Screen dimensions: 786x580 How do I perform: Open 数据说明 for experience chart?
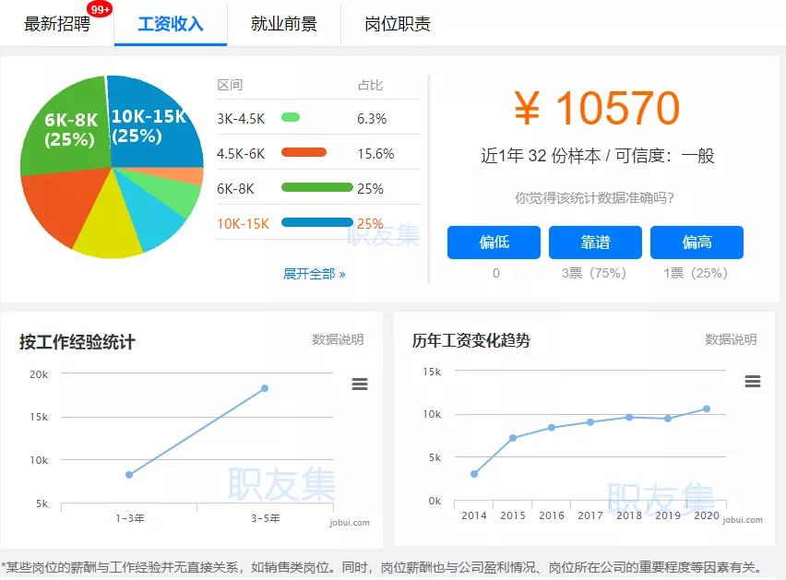(338, 340)
